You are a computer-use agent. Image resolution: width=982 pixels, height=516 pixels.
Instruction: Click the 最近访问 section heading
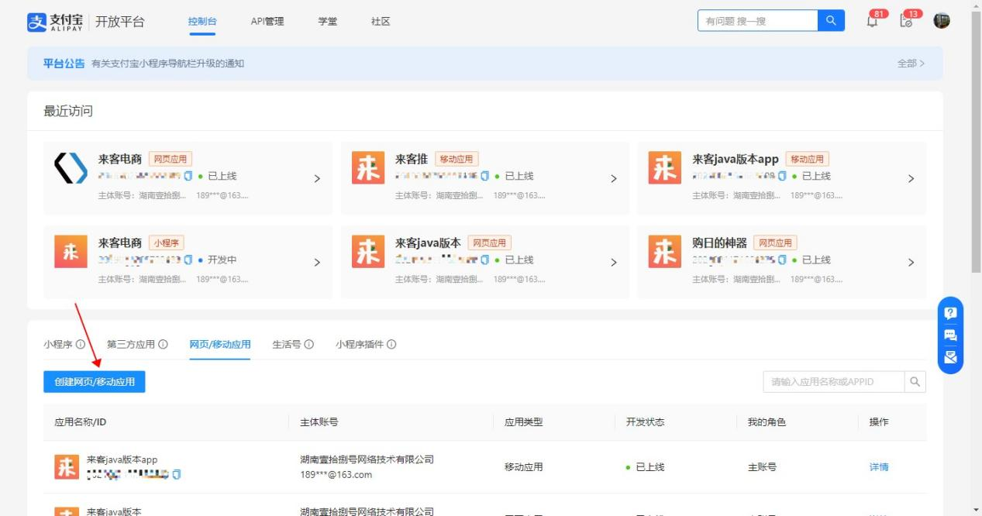(x=68, y=111)
